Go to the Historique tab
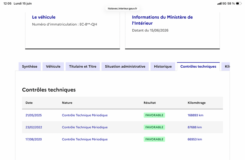 [163, 66]
